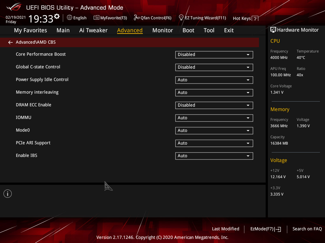
Task: Select the Advanced tab
Action: [130, 30]
